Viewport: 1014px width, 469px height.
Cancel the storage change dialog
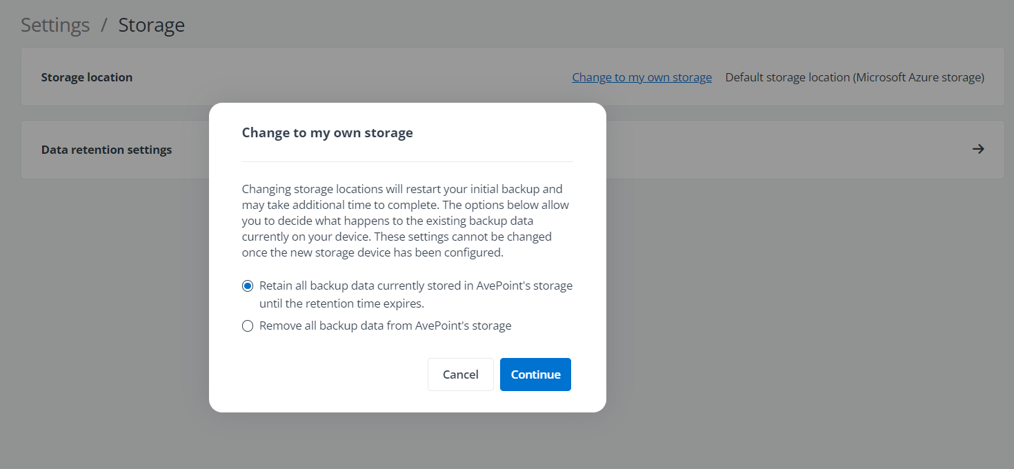[x=460, y=374]
